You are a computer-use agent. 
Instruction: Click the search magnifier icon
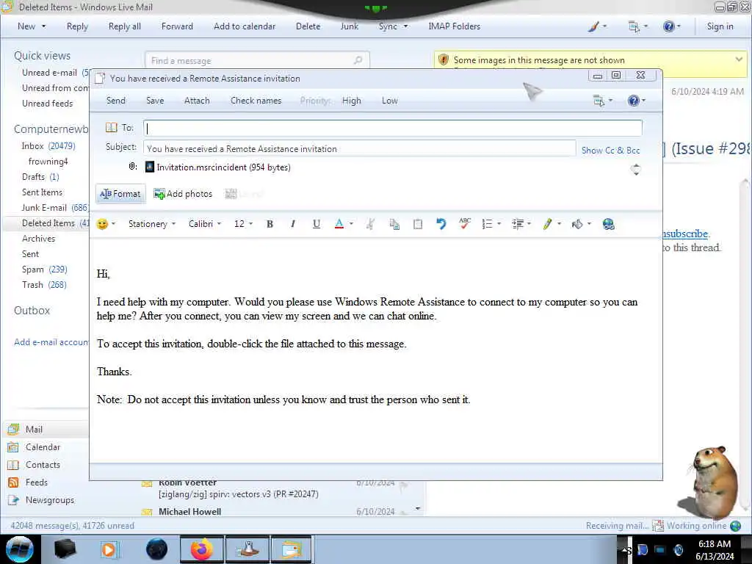358,60
